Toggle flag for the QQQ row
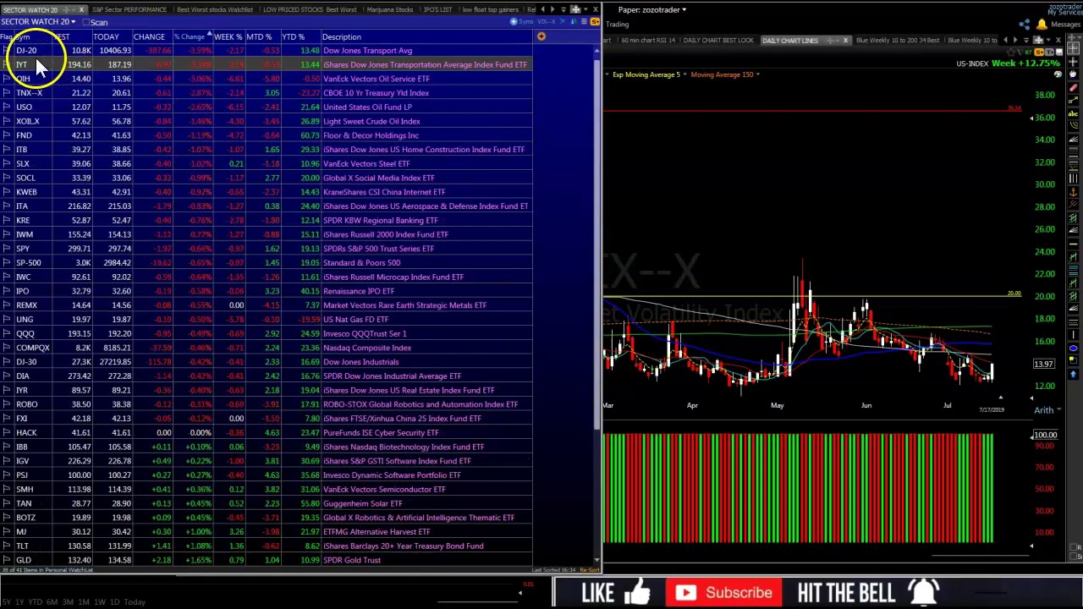The image size is (1083, 609). point(6,333)
